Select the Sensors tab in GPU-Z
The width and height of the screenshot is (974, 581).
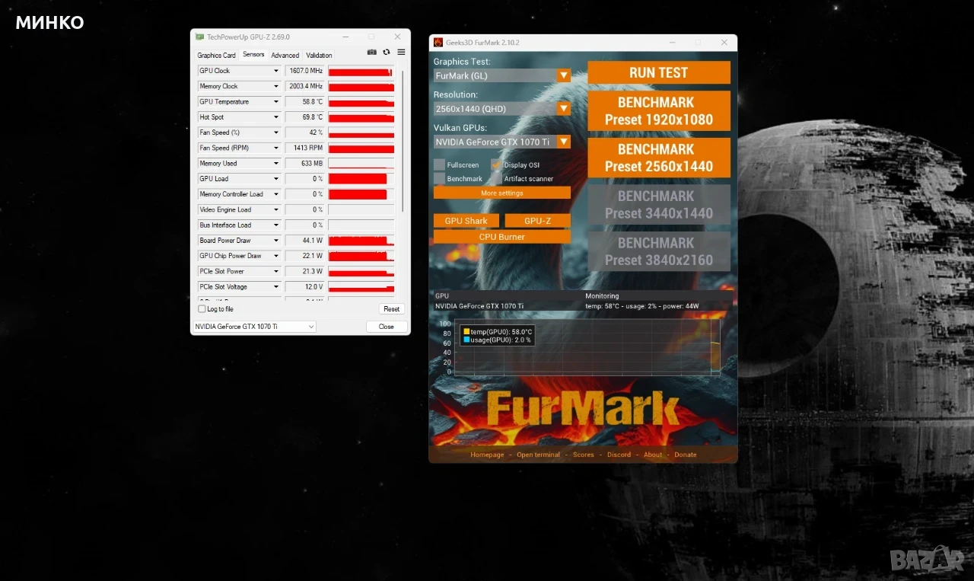click(x=253, y=54)
